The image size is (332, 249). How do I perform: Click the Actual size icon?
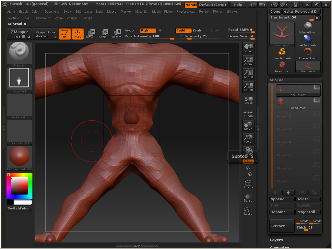[x=248, y=74]
